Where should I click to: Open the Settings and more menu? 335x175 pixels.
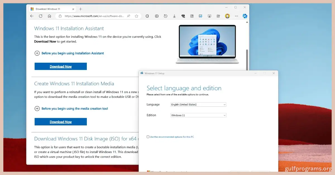click(236, 16)
